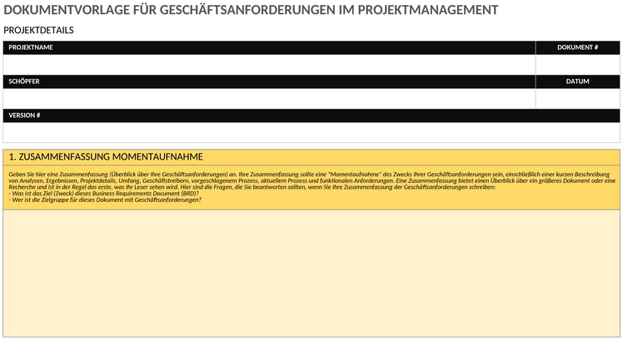Select the DOKUMENT # header cell
The image size is (623, 340).
tap(578, 47)
